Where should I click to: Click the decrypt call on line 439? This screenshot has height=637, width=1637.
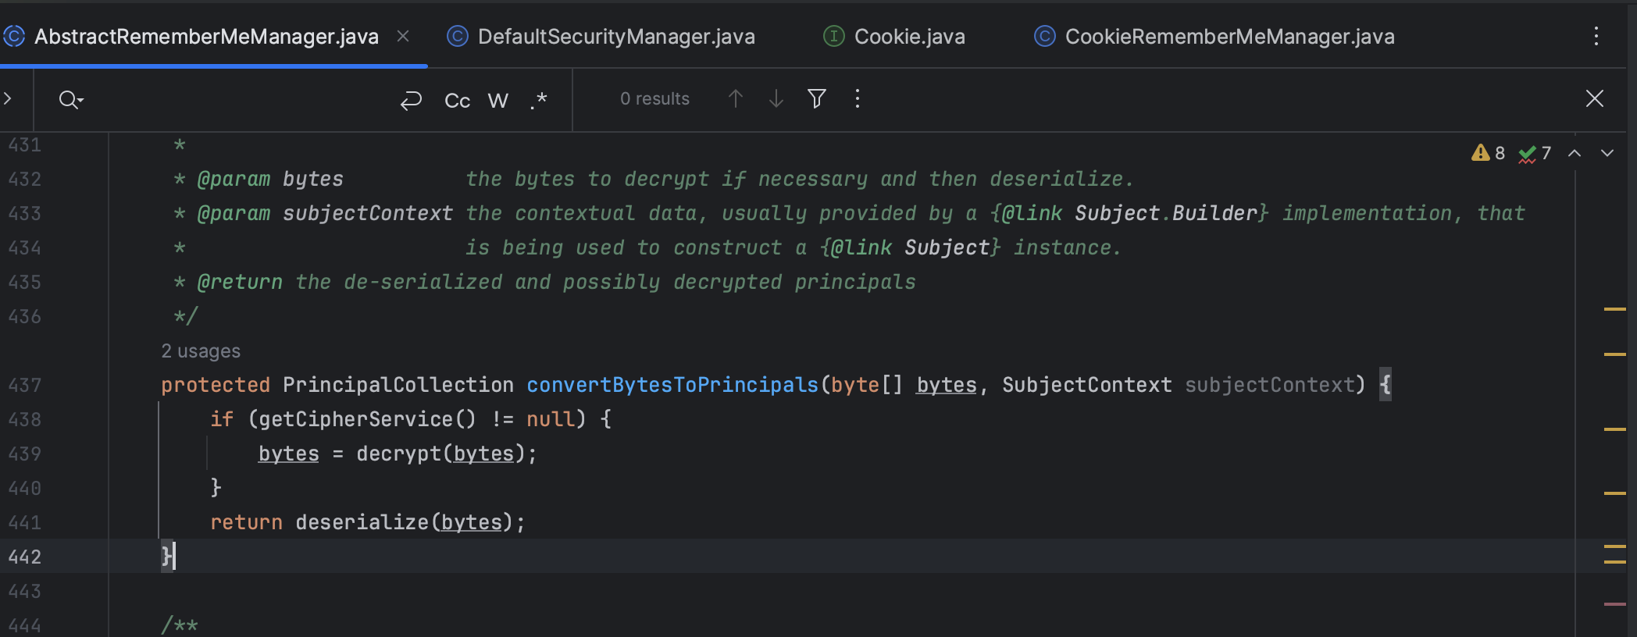399,454
